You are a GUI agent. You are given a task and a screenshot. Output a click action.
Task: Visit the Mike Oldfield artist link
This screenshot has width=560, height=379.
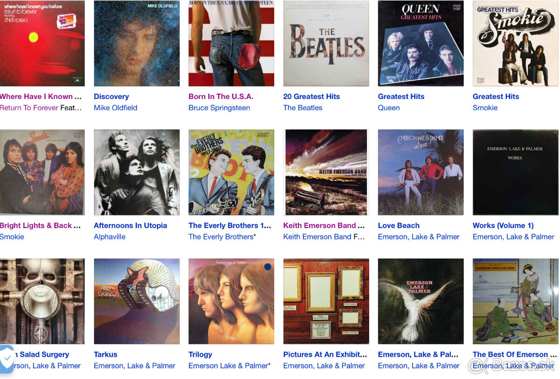115,108
